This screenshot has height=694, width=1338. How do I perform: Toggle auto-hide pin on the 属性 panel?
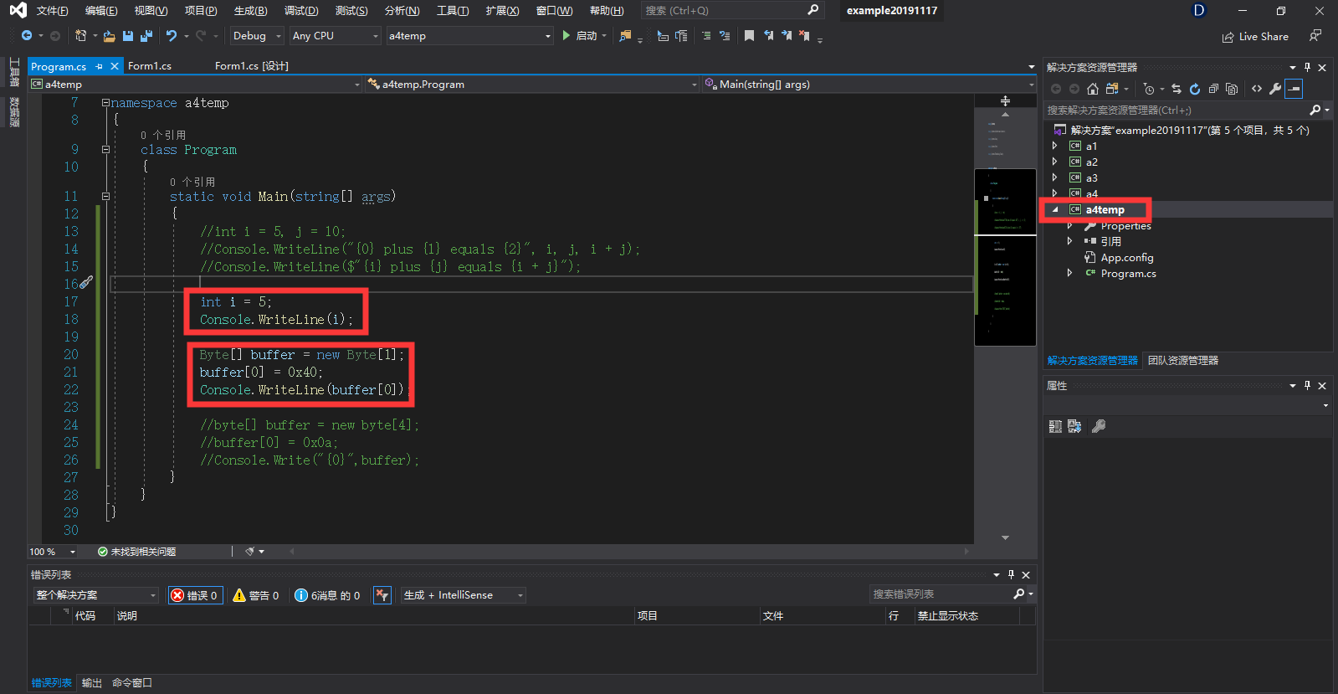click(1307, 385)
